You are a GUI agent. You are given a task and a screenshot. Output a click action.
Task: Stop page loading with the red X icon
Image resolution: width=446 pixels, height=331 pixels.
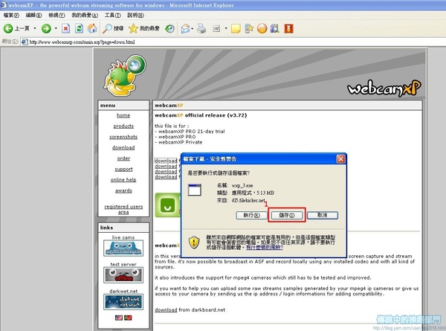click(x=65, y=28)
